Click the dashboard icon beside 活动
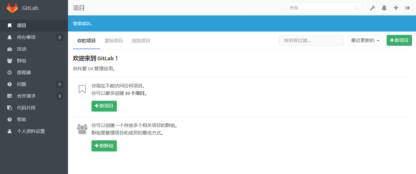The height and width of the screenshot is (174, 416). pyautogui.click(x=10, y=49)
